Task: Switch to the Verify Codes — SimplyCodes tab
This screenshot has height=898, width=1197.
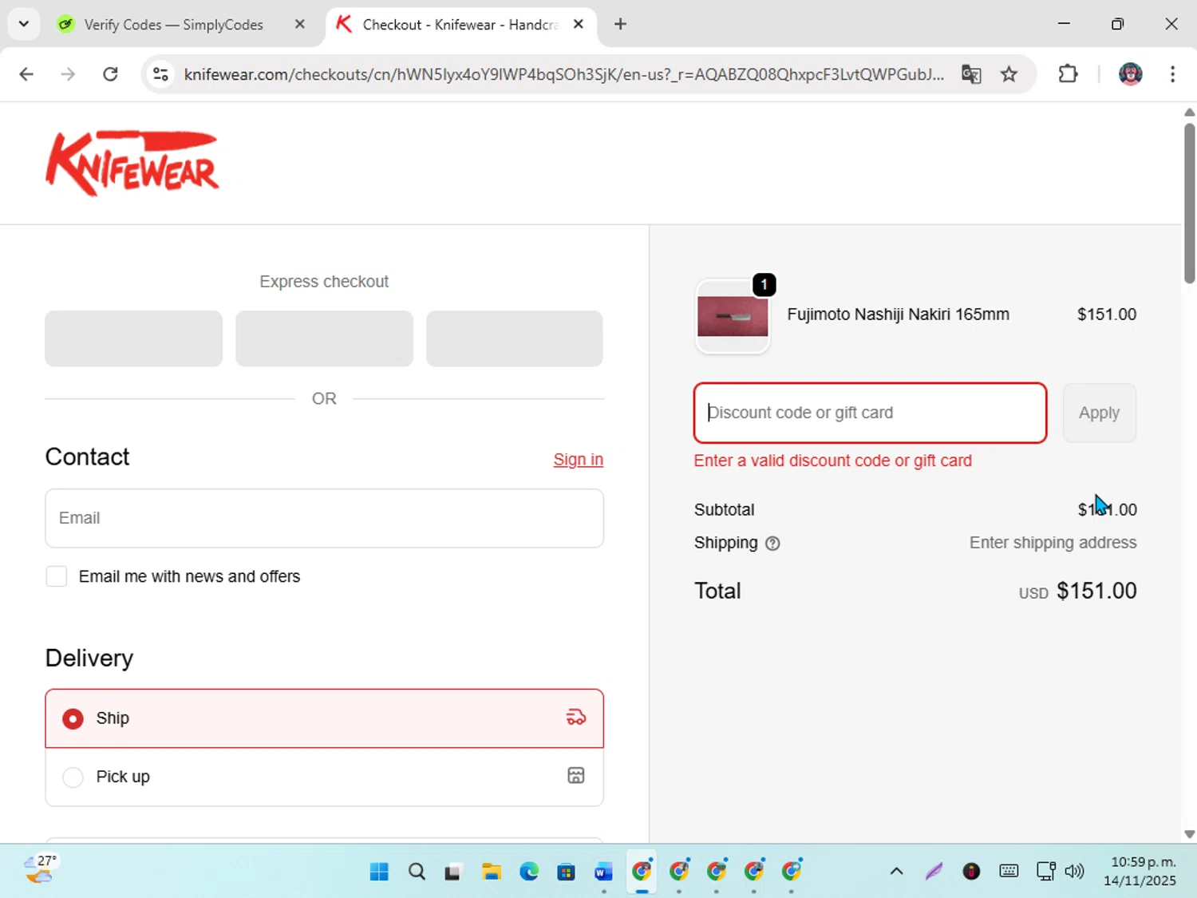Action: [174, 25]
